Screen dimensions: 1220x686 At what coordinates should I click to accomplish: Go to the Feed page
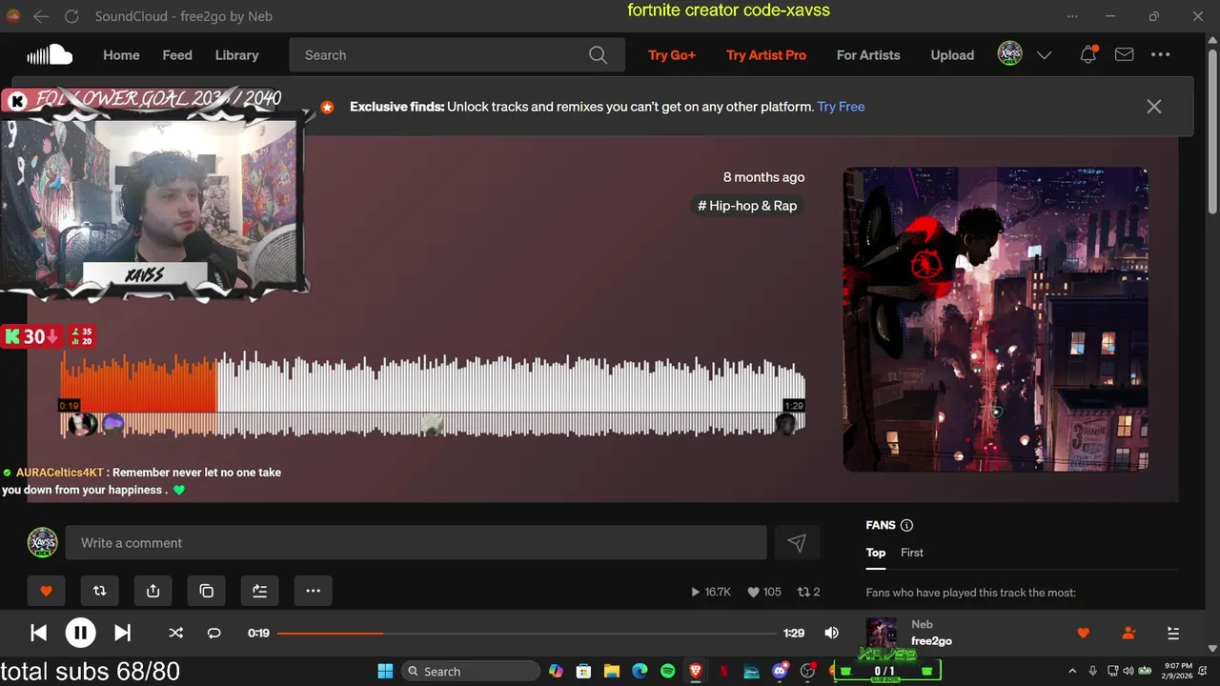click(177, 55)
